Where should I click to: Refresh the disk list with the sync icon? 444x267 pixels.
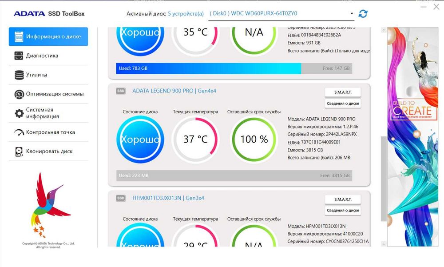[363, 14]
